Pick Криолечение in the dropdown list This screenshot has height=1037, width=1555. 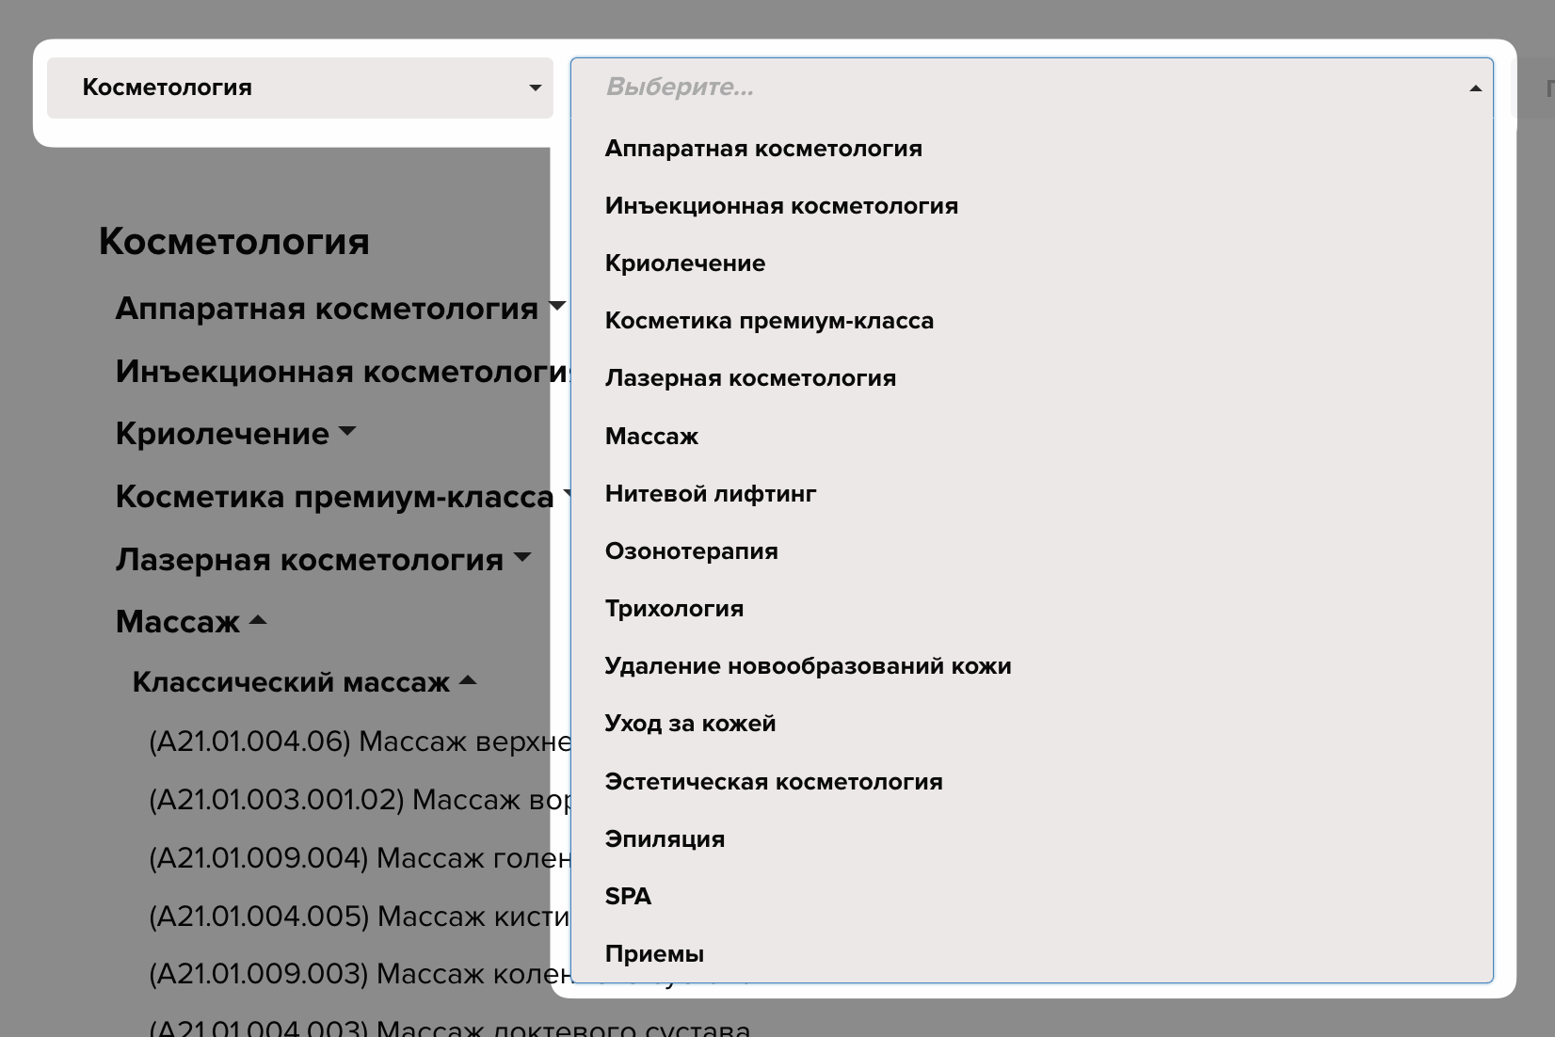pyautogui.click(x=684, y=263)
